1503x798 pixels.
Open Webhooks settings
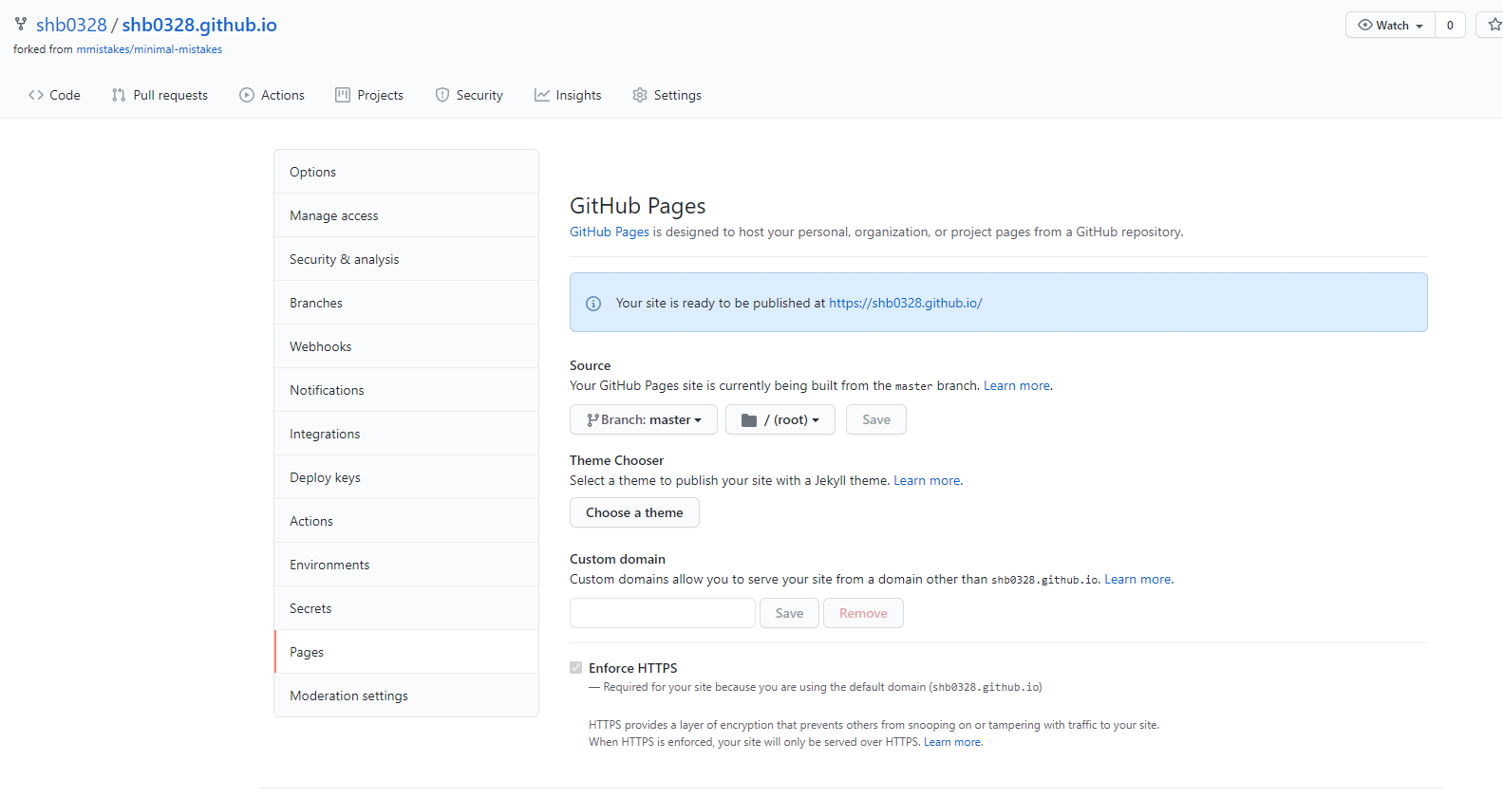click(406, 346)
